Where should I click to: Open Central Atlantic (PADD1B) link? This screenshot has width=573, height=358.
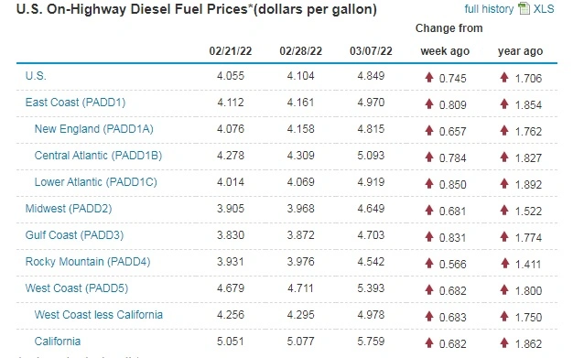(x=98, y=156)
